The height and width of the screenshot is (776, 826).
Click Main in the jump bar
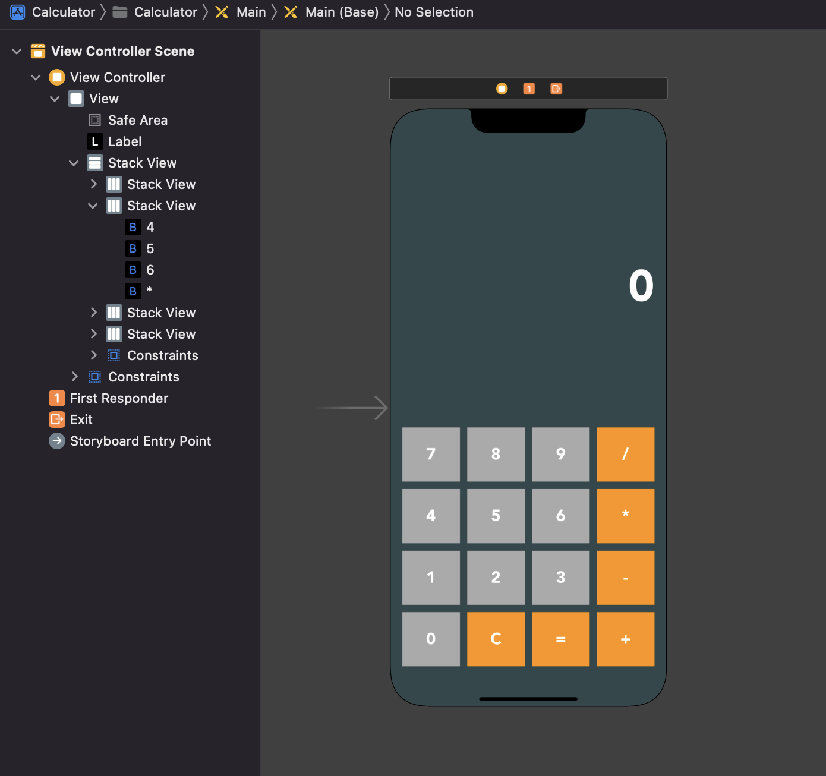pos(250,12)
